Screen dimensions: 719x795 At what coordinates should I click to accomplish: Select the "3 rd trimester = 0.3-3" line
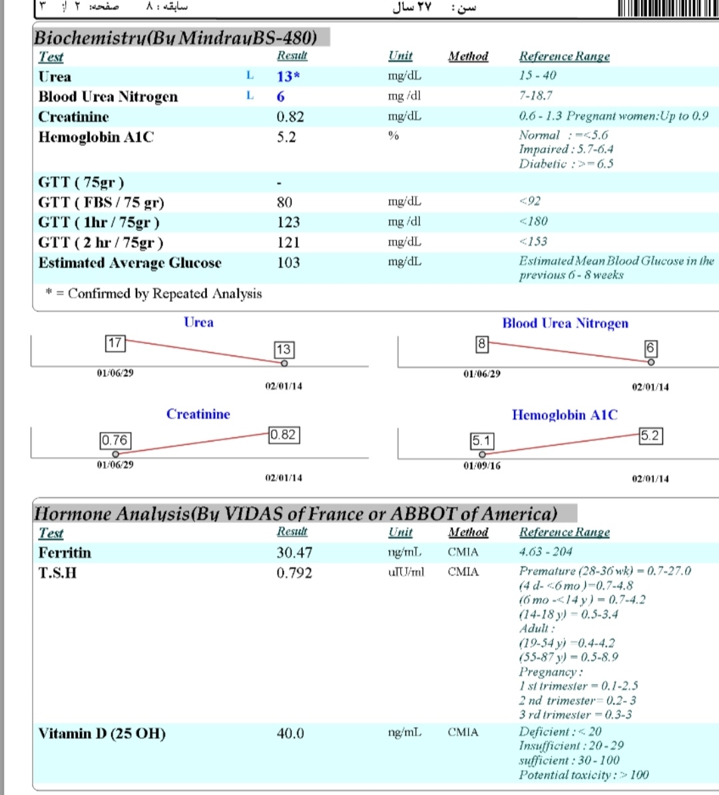(x=575, y=715)
